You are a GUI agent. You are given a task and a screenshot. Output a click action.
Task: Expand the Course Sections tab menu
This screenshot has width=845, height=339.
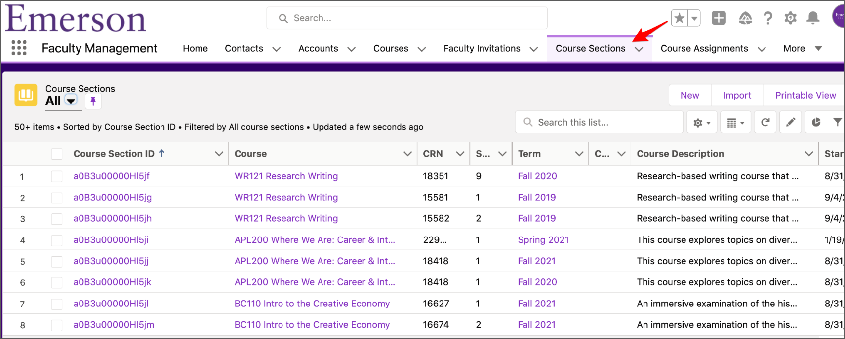(639, 49)
